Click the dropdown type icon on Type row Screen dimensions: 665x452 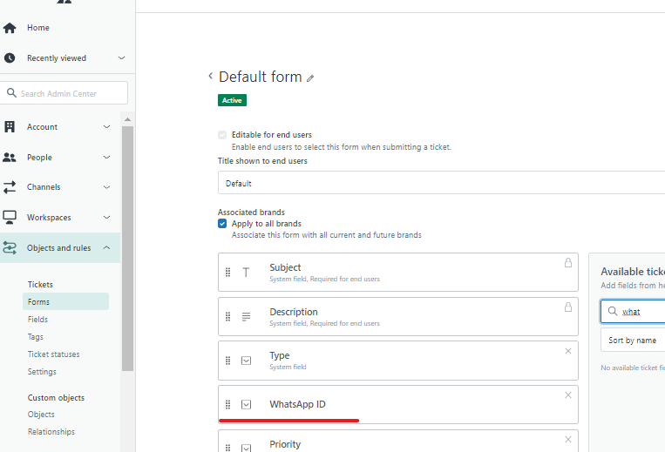point(246,361)
